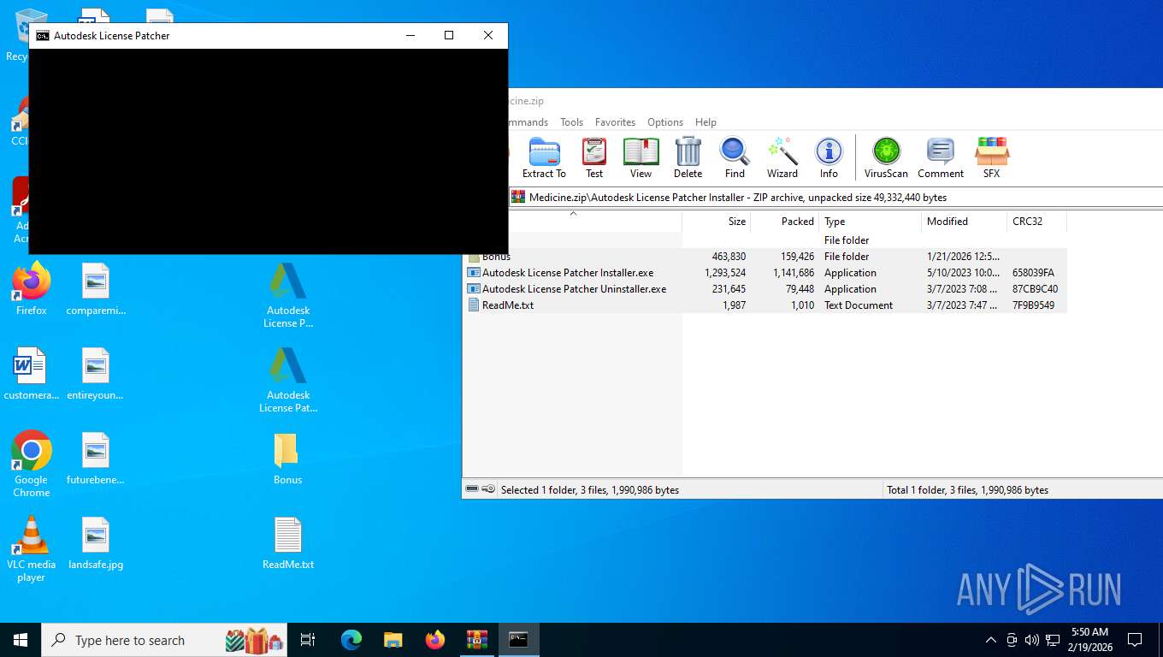Image resolution: width=1163 pixels, height=657 pixels.
Task: Select the entireyoun... image file on desktop
Action: 96,374
